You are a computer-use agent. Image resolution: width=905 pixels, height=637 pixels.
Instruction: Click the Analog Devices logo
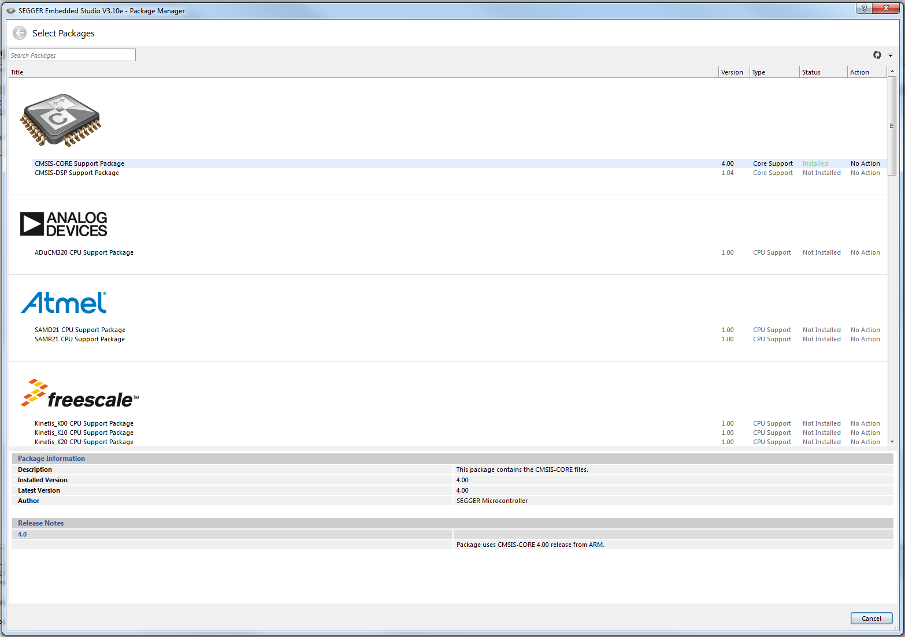pos(64,224)
